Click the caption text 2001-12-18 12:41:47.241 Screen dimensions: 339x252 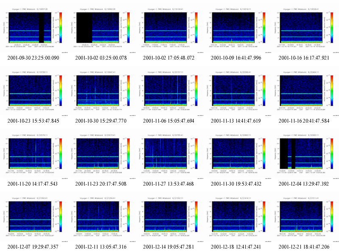[x=236, y=247]
